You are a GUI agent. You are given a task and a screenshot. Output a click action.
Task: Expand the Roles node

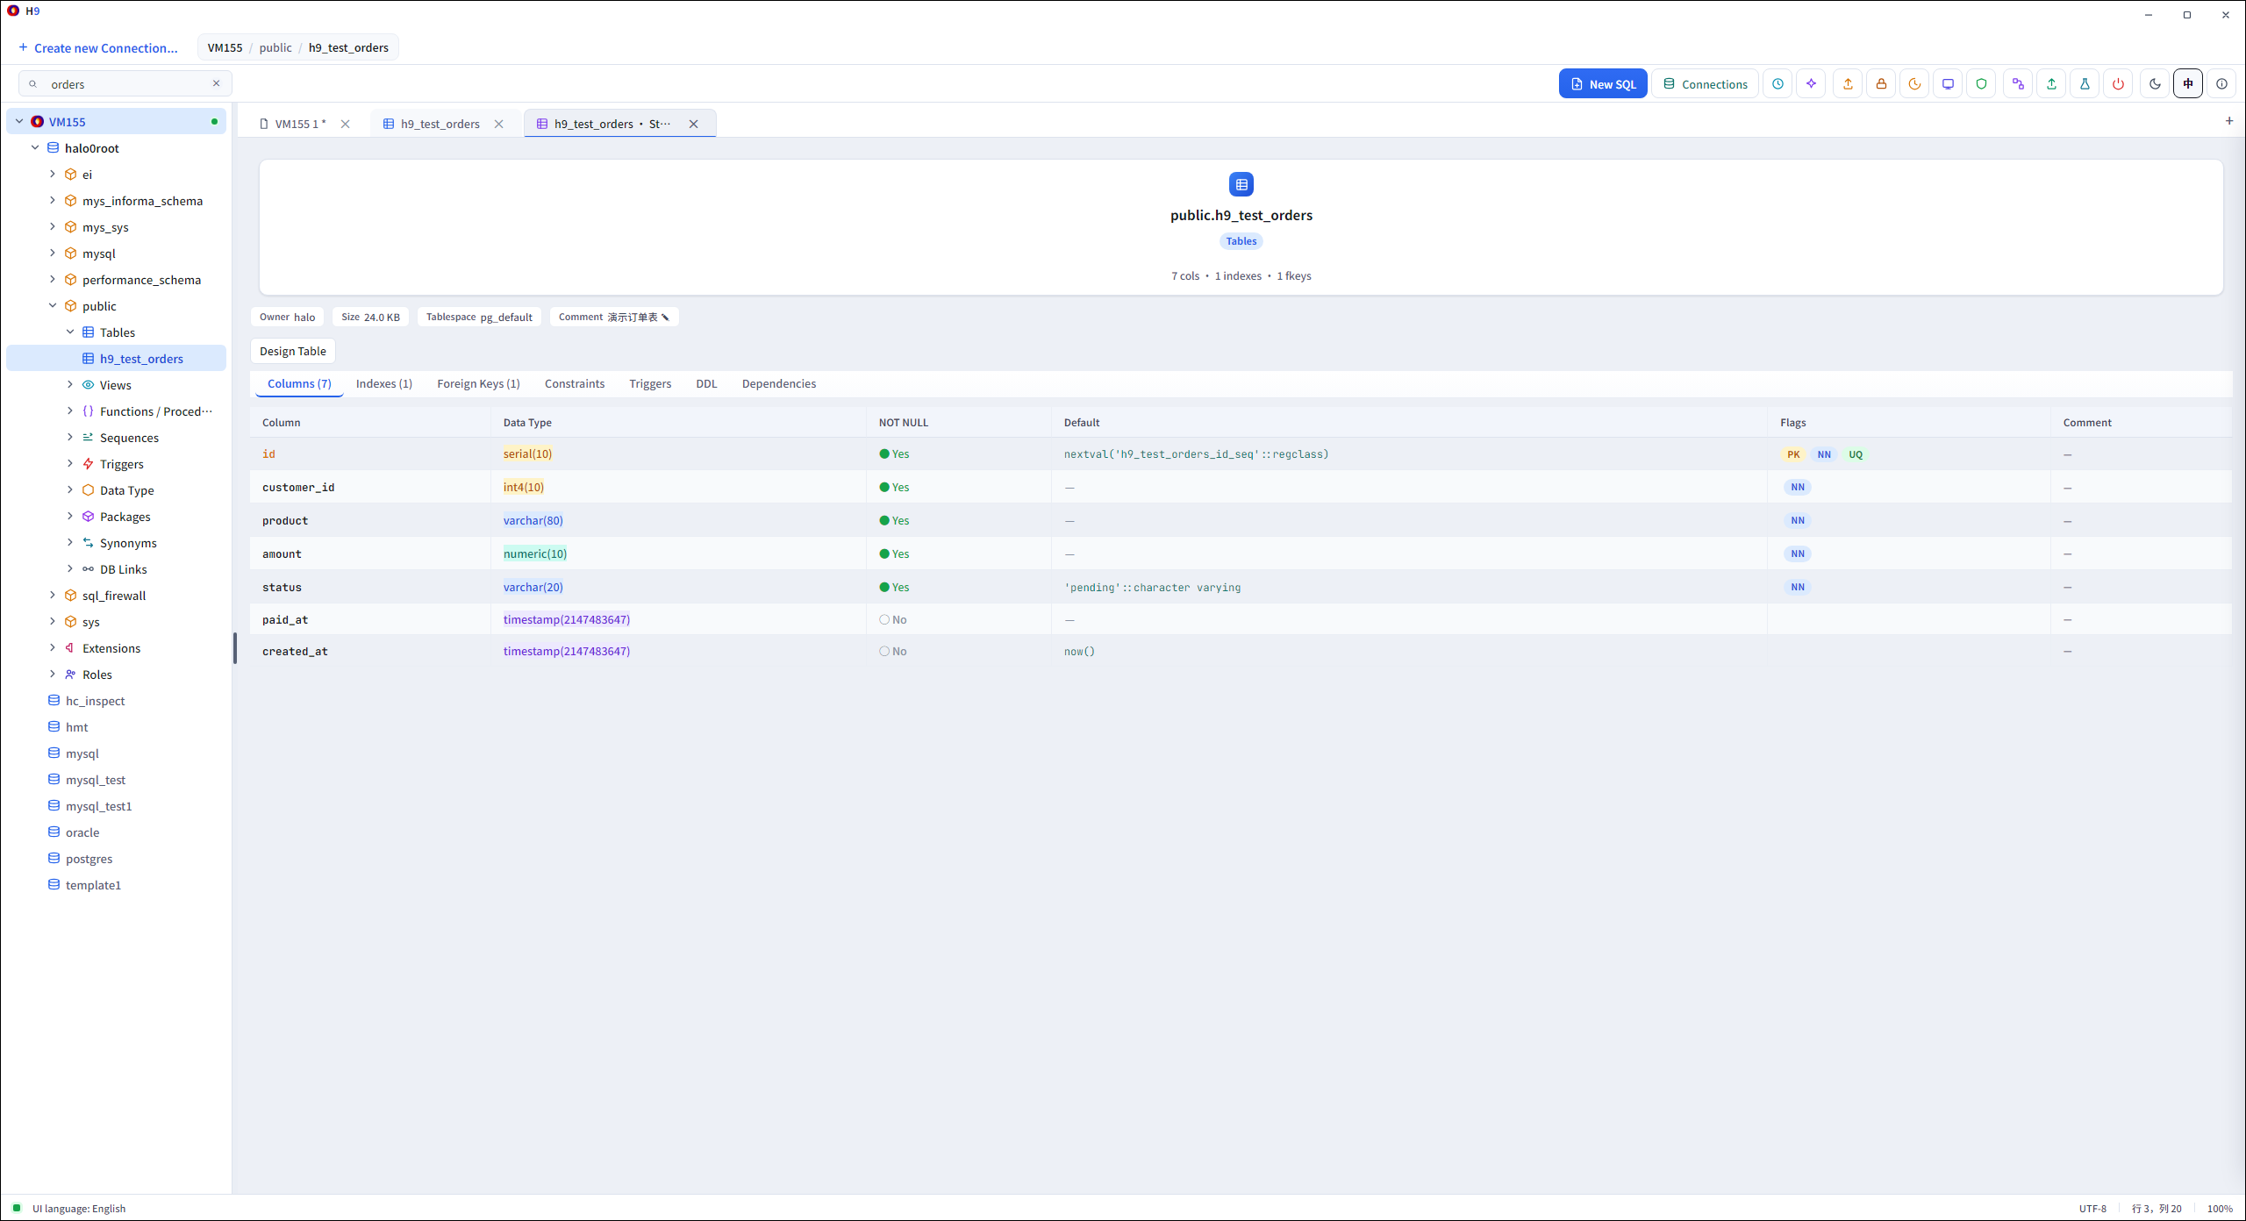(x=53, y=675)
